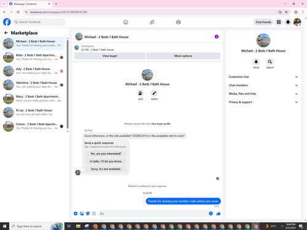Send a thumbs-up like

(x=219, y=213)
